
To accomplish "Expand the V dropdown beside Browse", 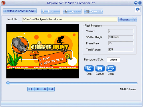I will 134,20.
